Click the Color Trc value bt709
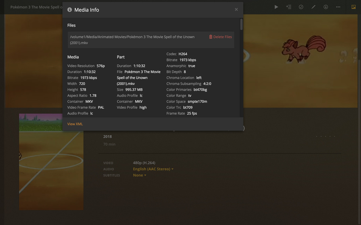Screen dimensions: 361x225 (x=188, y=107)
